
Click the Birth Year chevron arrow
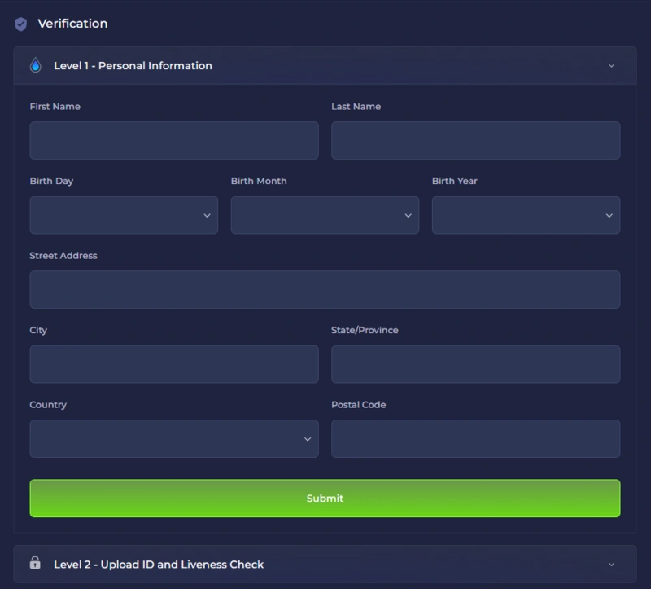pos(609,215)
